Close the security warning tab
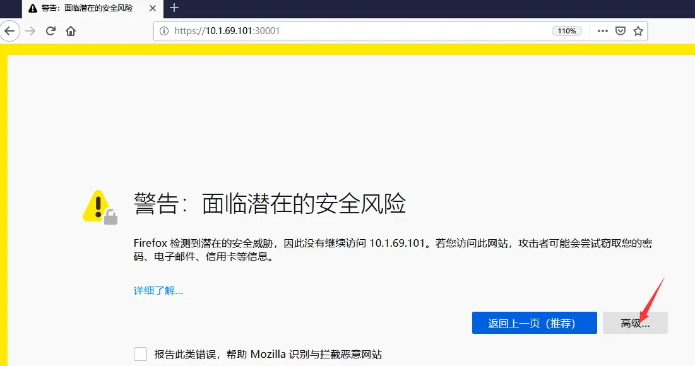Screen dimensions: 695x366 click(153, 8)
